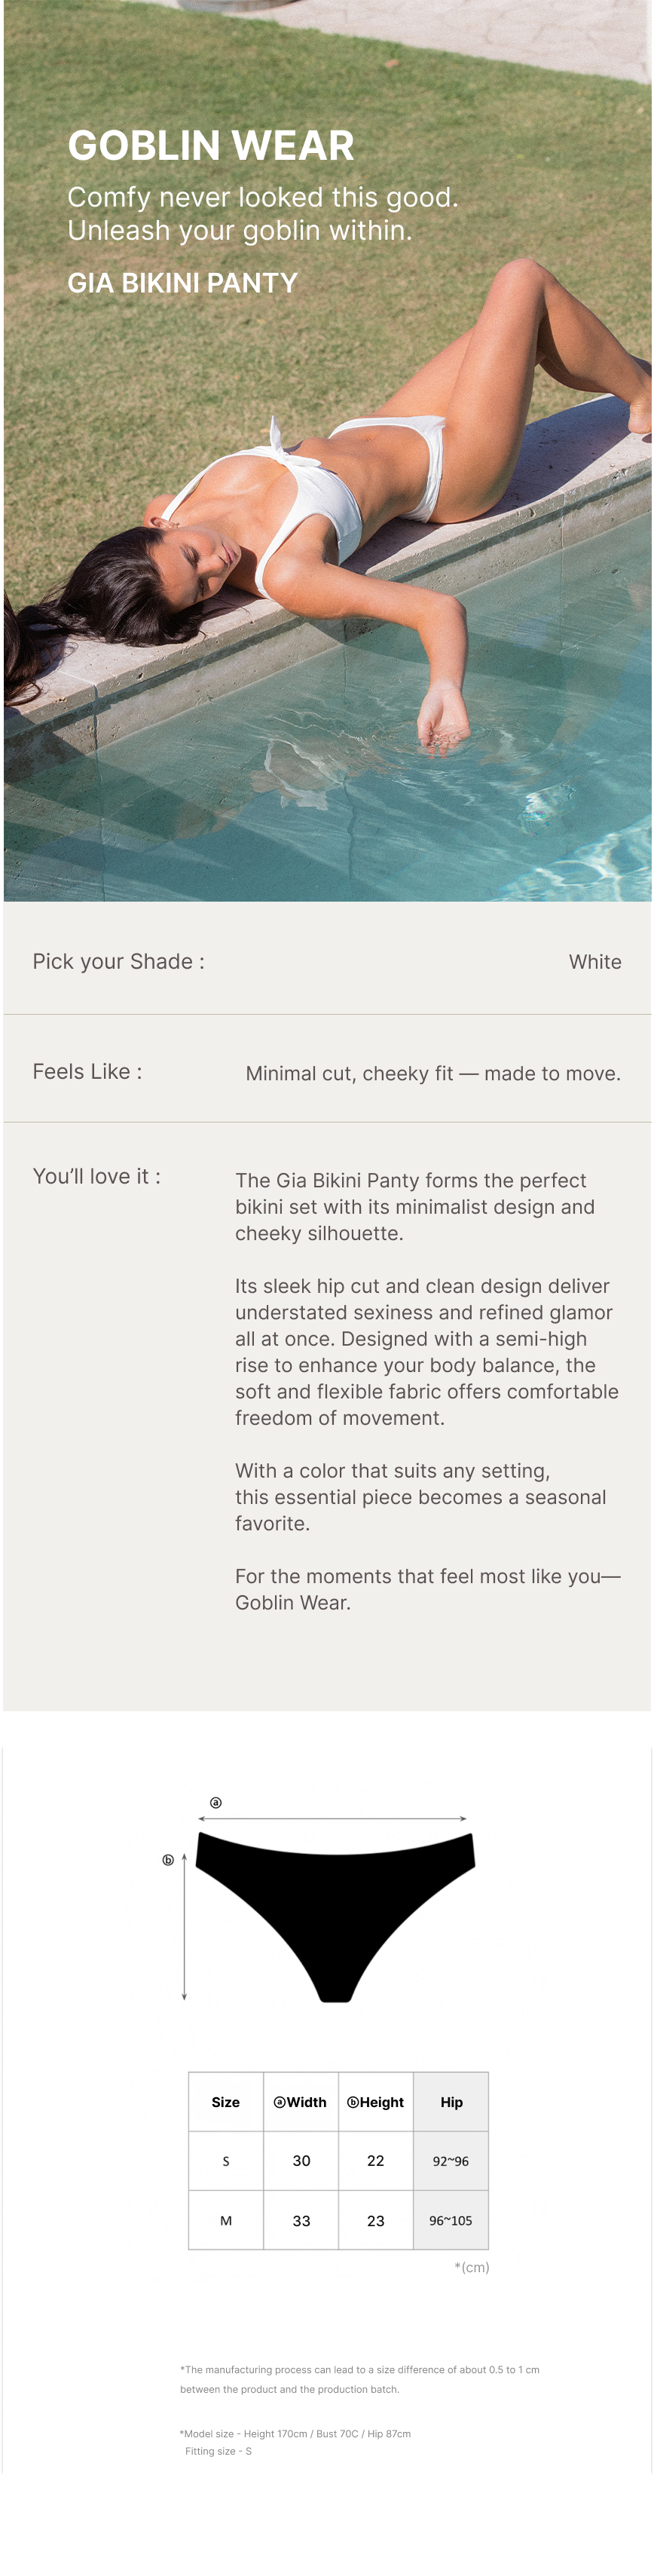Image resolution: width=654 pixels, height=2576 pixels.
Task: Select the Height column header
Action: pos(376,2102)
